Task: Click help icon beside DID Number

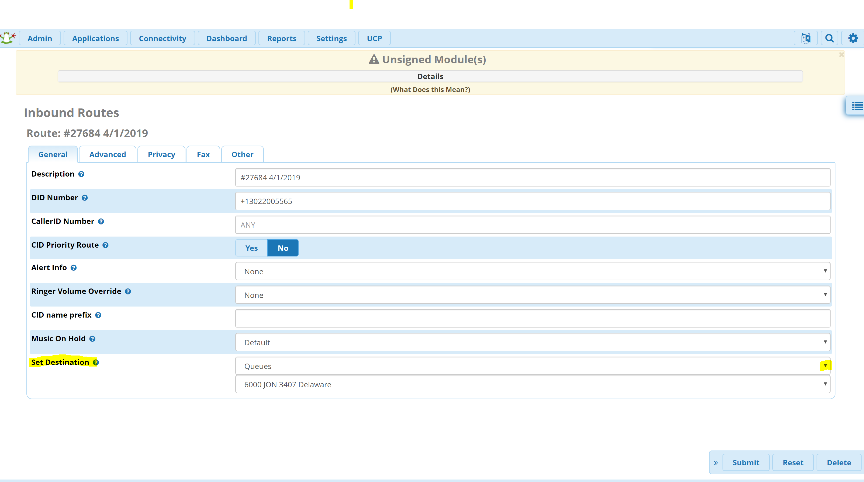Action: (x=85, y=198)
